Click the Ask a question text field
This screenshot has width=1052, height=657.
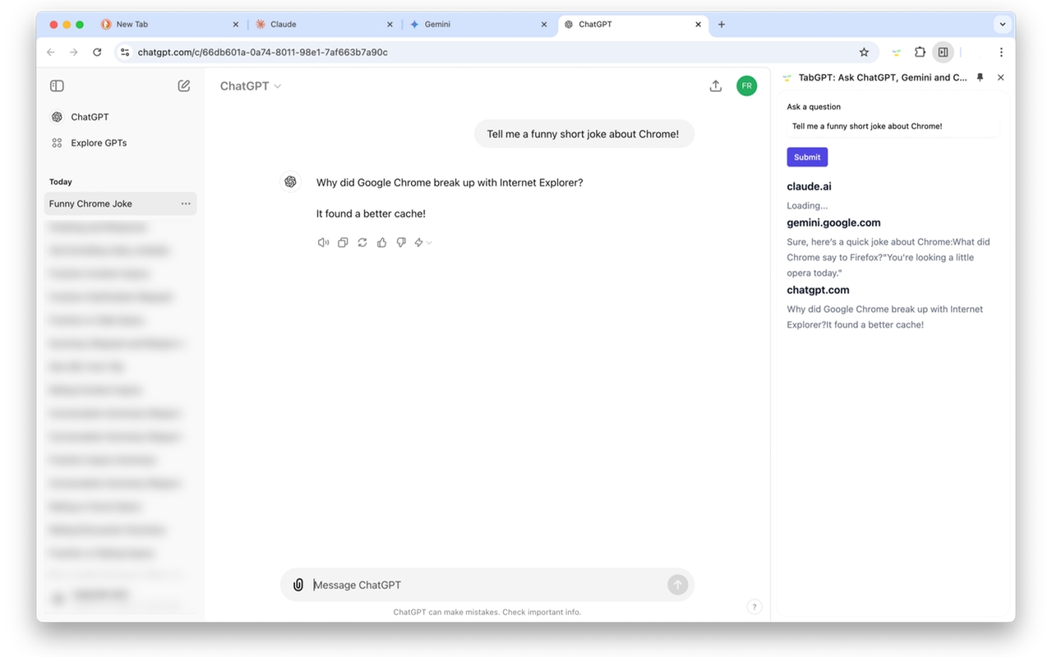click(893, 126)
